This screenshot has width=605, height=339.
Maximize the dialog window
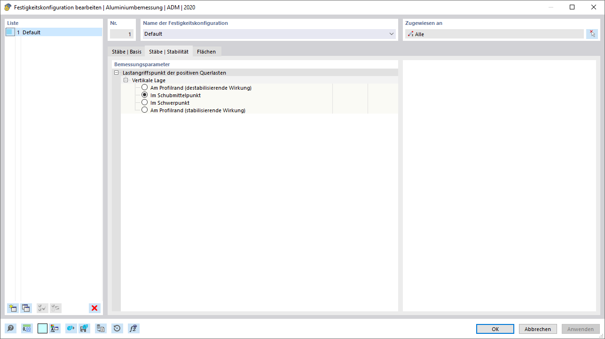point(572,7)
